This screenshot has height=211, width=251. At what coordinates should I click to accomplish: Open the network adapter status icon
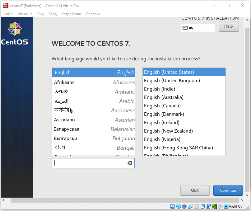pos(184,206)
